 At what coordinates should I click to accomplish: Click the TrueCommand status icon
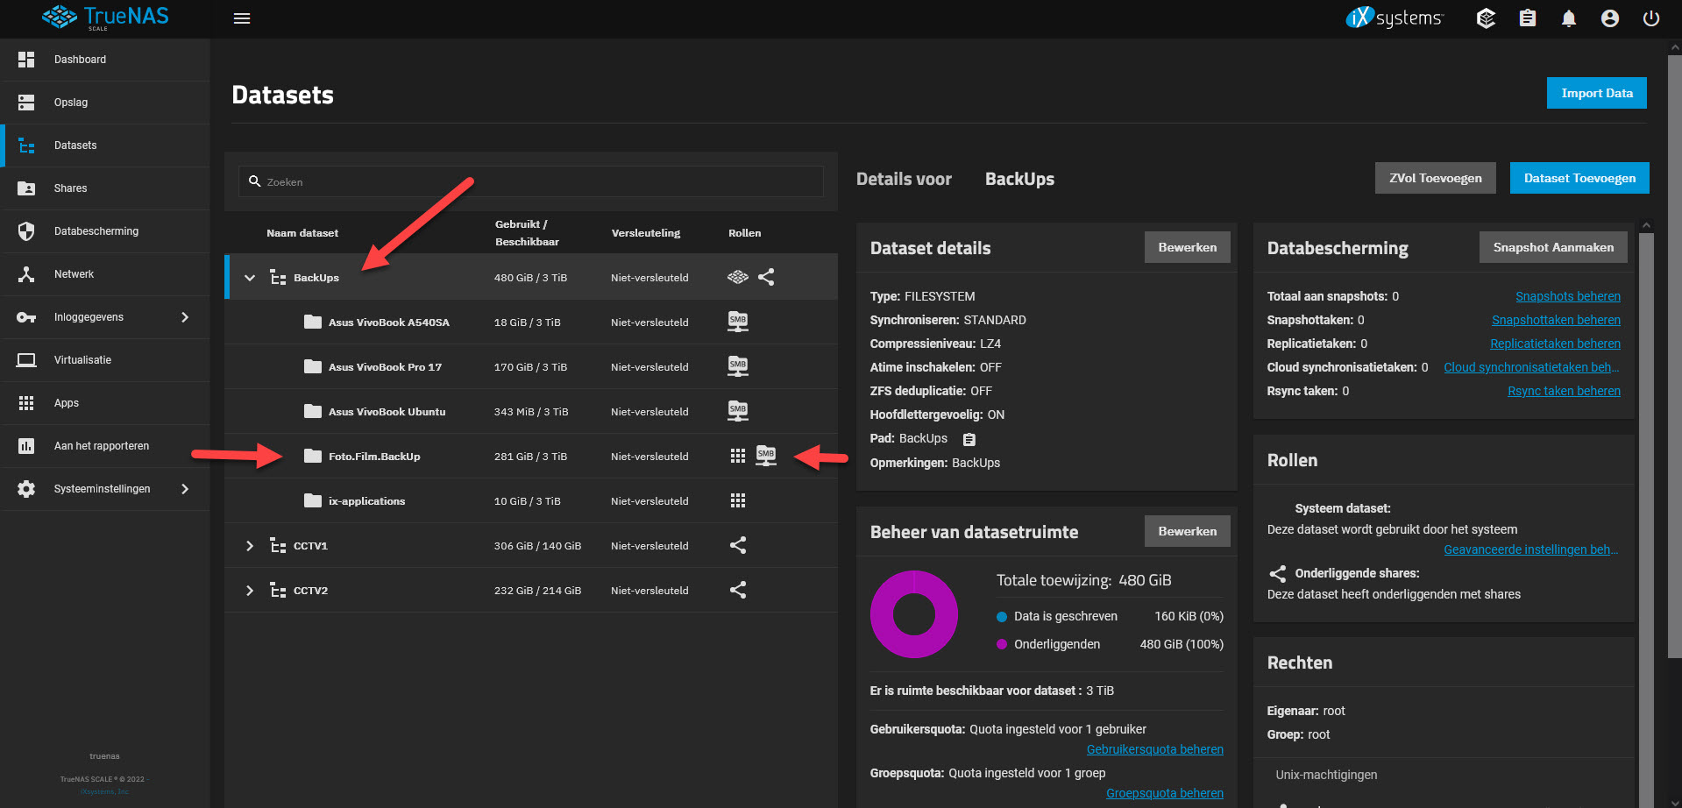pyautogui.click(x=1486, y=18)
